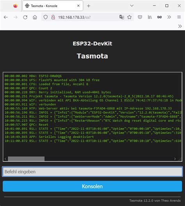The height and width of the screenshot is (206, 185).
Task: Click the infinity-shaped extension icon
Action: coord(160,17)
